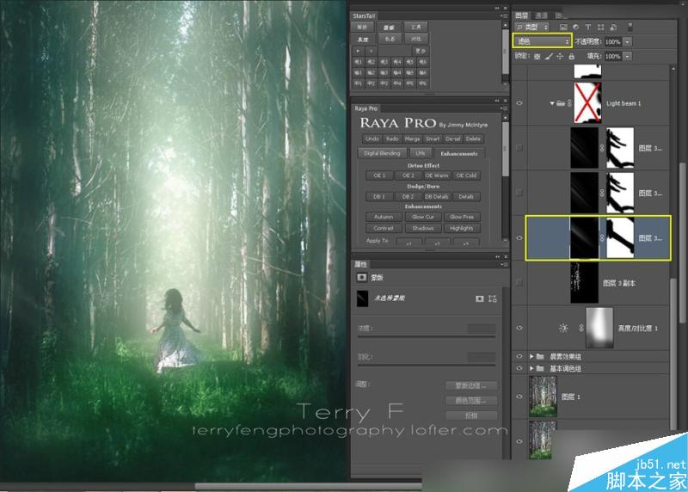Filter layers by adjustment layers icon
The image size is (688, 492).
point(575,28)
